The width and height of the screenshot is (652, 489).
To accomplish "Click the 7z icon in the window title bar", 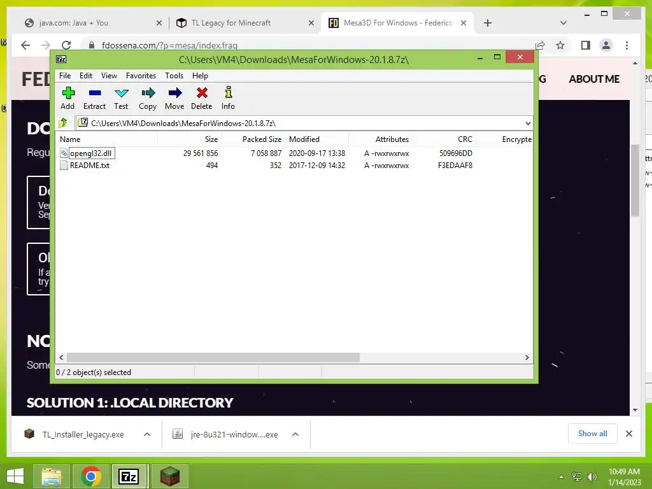I will tap(61, 59).
